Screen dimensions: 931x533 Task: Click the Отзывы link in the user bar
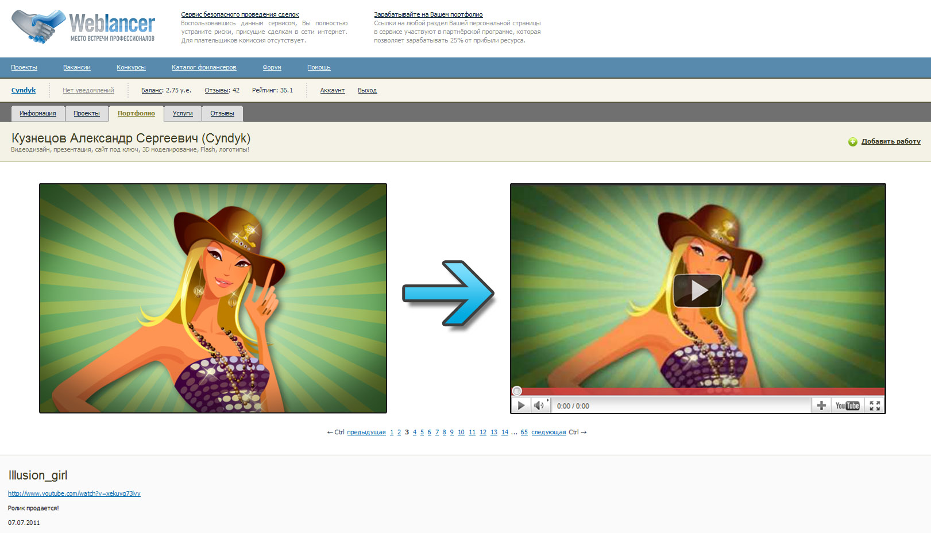click(x=217, y=90)
